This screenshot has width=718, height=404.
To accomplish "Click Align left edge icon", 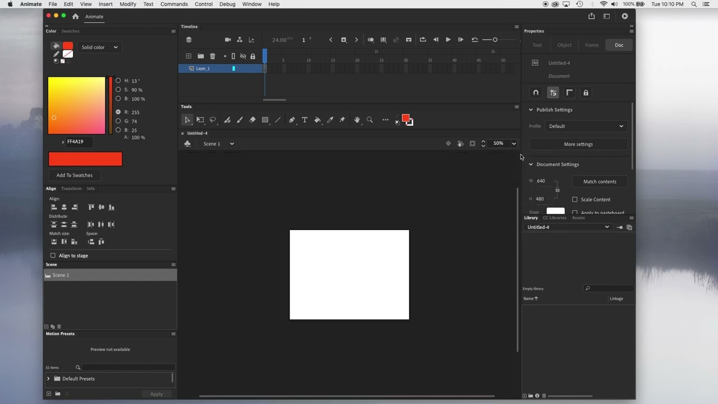I will pyautogui.click(x=54, y=207).
